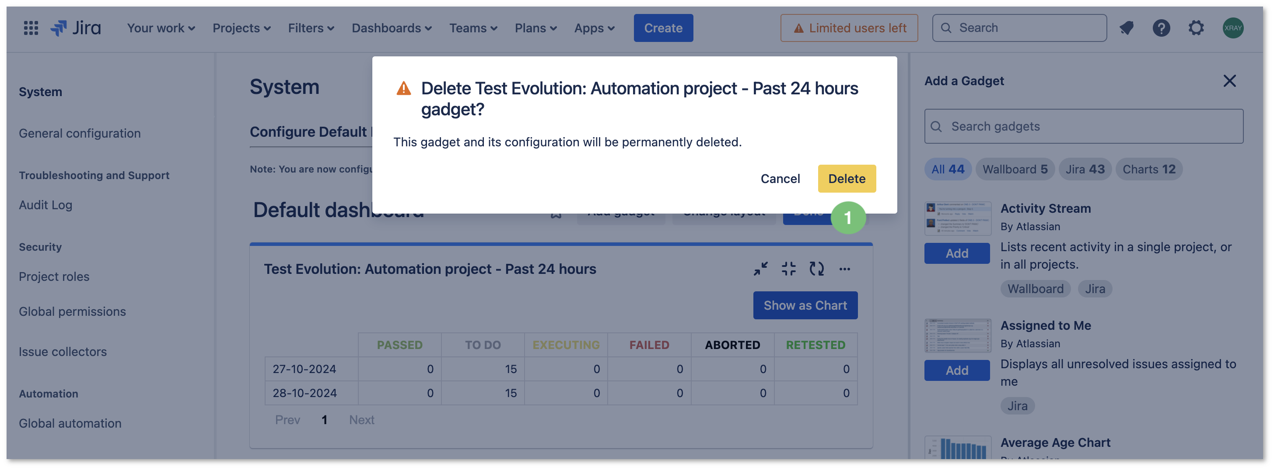
Task: Click page 1 in pagination
Action: pos(324,420)
